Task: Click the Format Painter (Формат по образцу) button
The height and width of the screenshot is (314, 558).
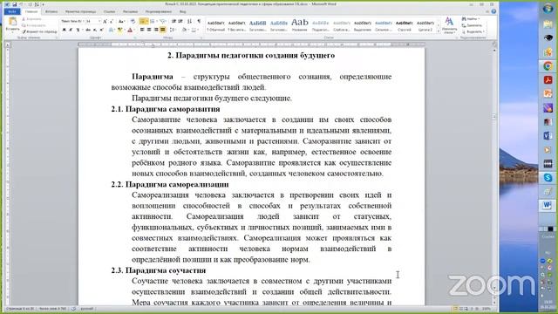Action: 39,31
